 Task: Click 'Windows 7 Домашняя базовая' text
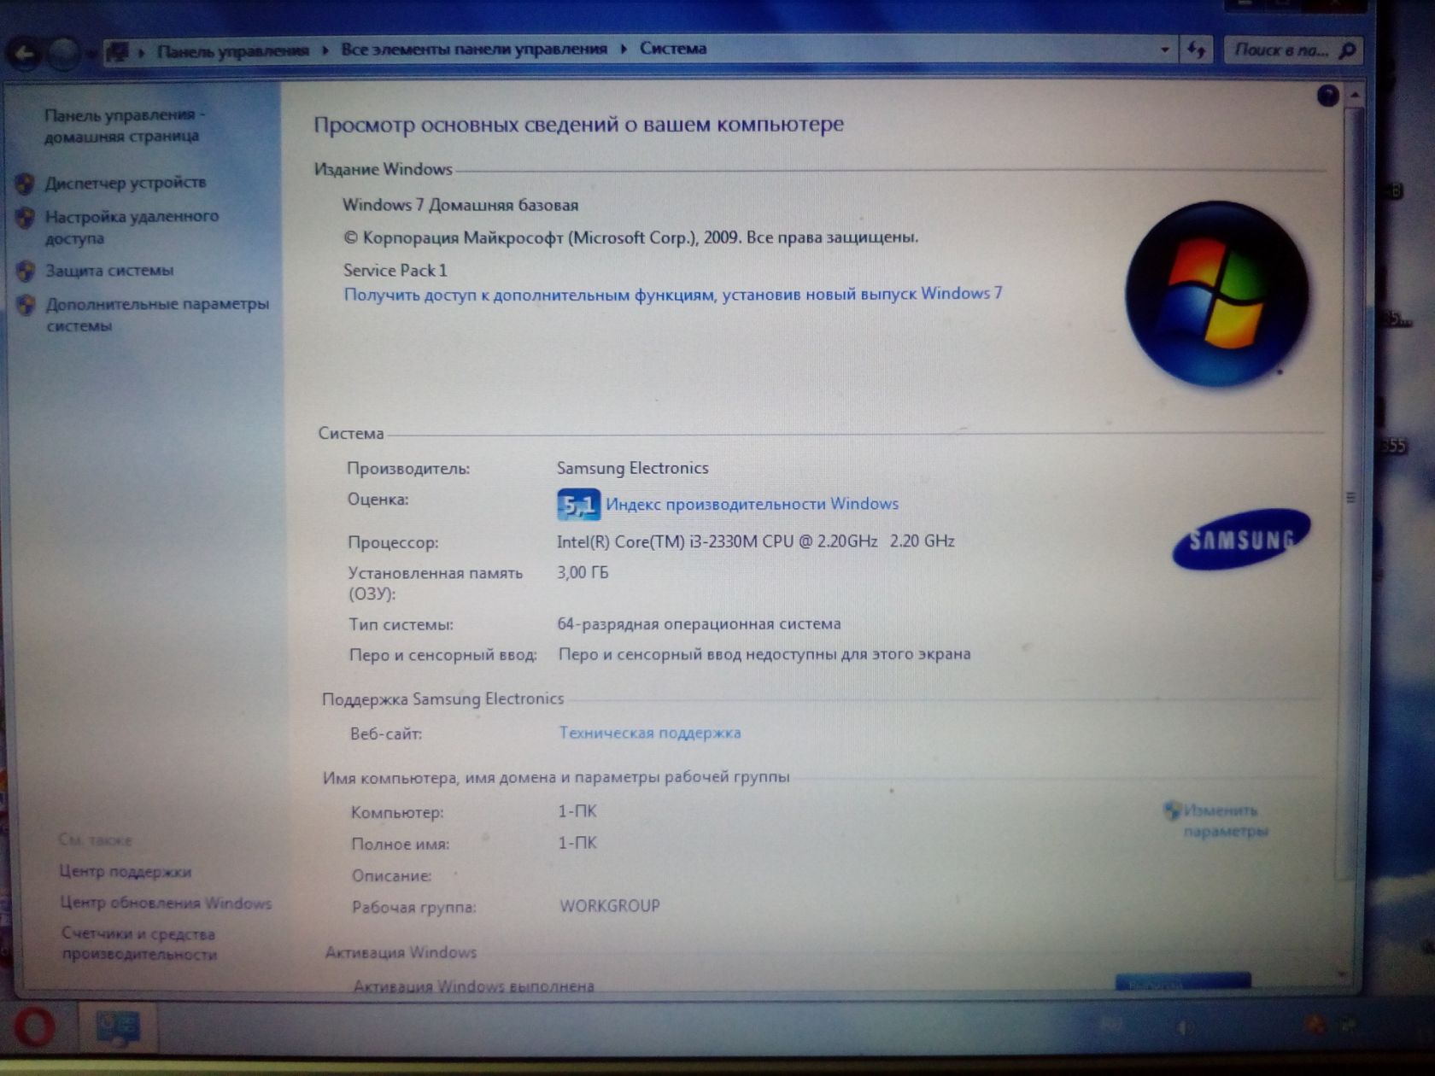coord(460,205)
